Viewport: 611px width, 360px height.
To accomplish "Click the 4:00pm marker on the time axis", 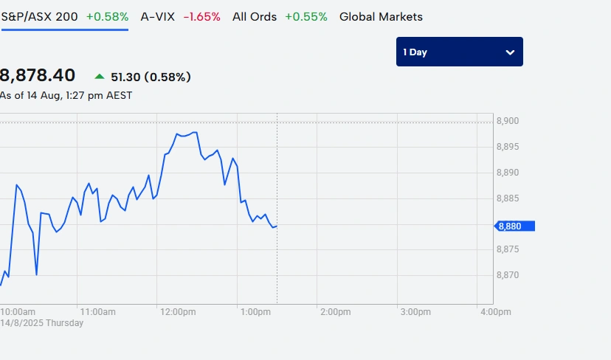I will click(x=494, y=312).
